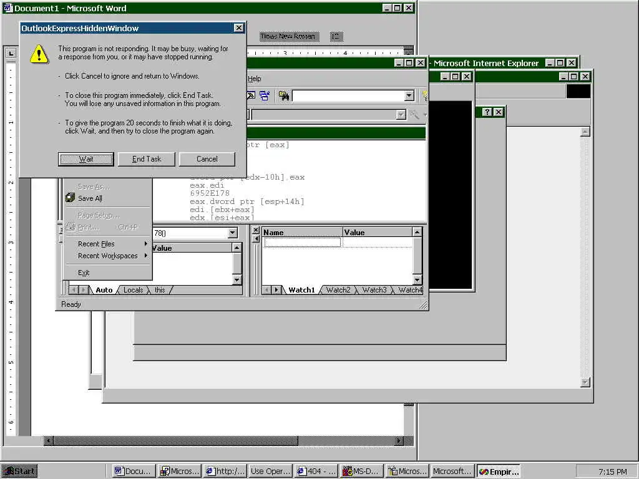Click the Variables tab scroll left arrow
This screenshot has height=479, width=639.
click(74, 290)
